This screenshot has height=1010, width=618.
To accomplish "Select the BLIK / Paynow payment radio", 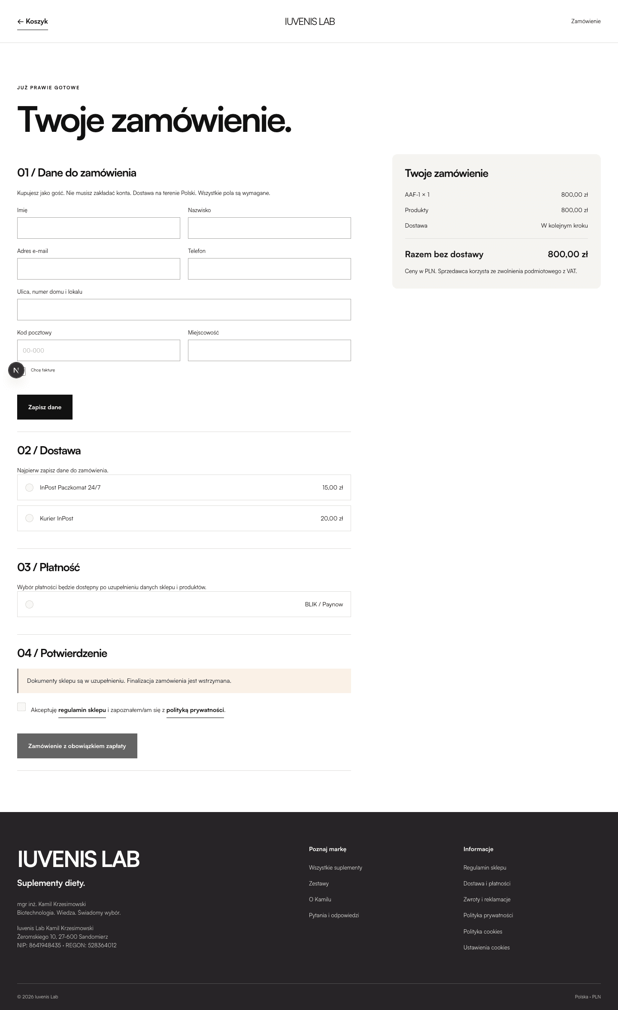I will coord(29,604).
